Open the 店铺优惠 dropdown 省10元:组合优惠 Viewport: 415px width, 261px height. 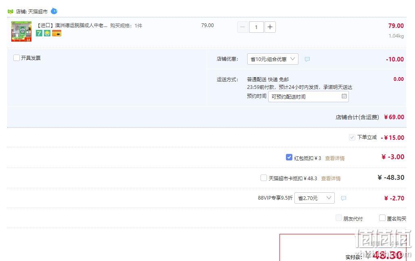point(273,59)
